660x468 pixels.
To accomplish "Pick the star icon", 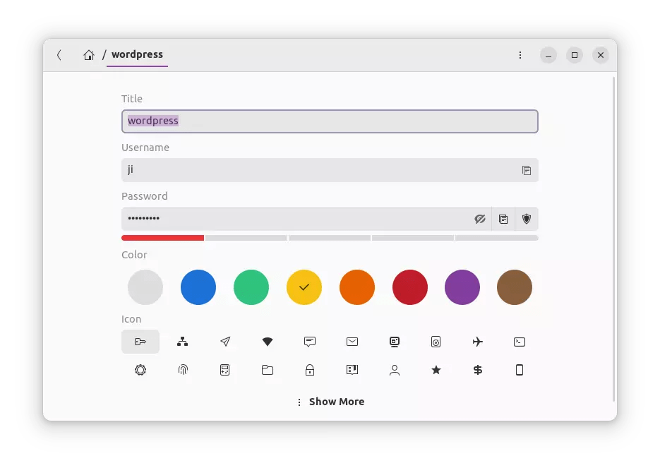I will 436,370.
